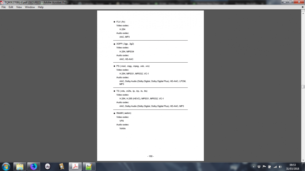Close the Adobe Acrobat Pro window
The height and width of the screenshot is (171, 305).
pos(299,2)
